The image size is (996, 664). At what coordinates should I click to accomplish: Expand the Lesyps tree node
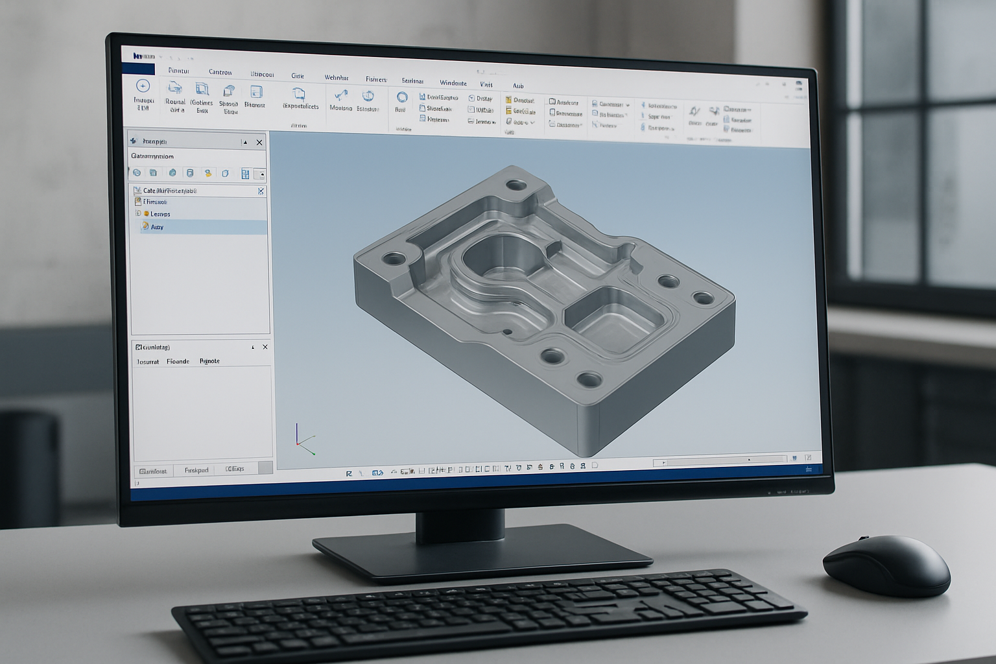[x=138, y=213]
